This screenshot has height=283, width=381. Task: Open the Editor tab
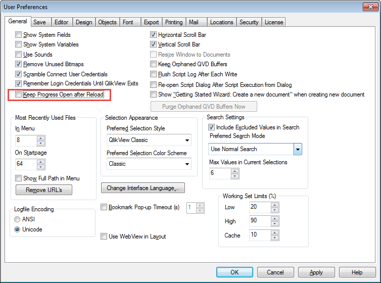pos(62,22)
